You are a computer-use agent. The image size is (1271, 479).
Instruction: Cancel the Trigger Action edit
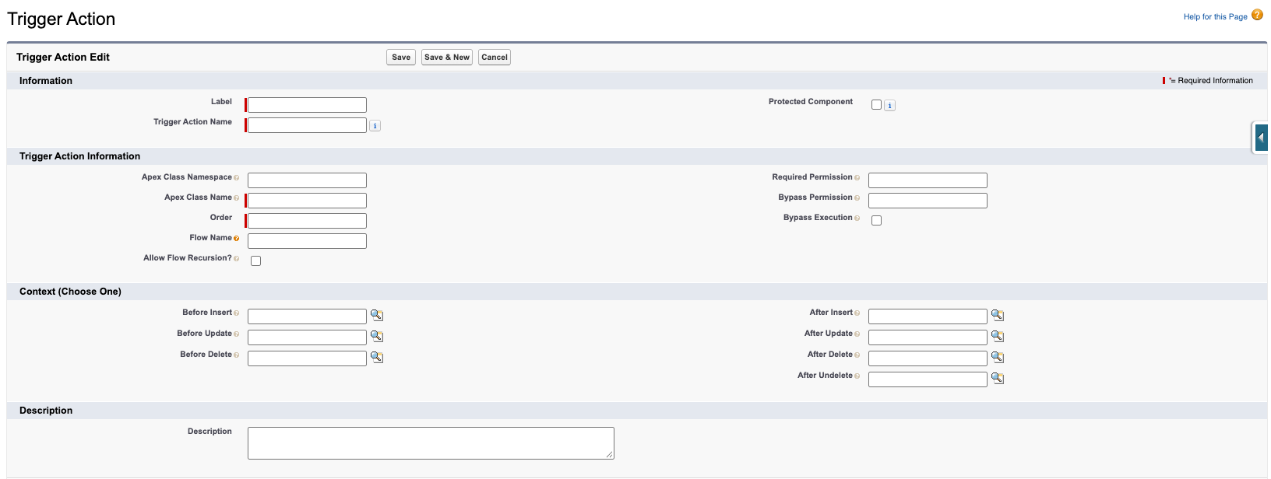pos(495,58)
